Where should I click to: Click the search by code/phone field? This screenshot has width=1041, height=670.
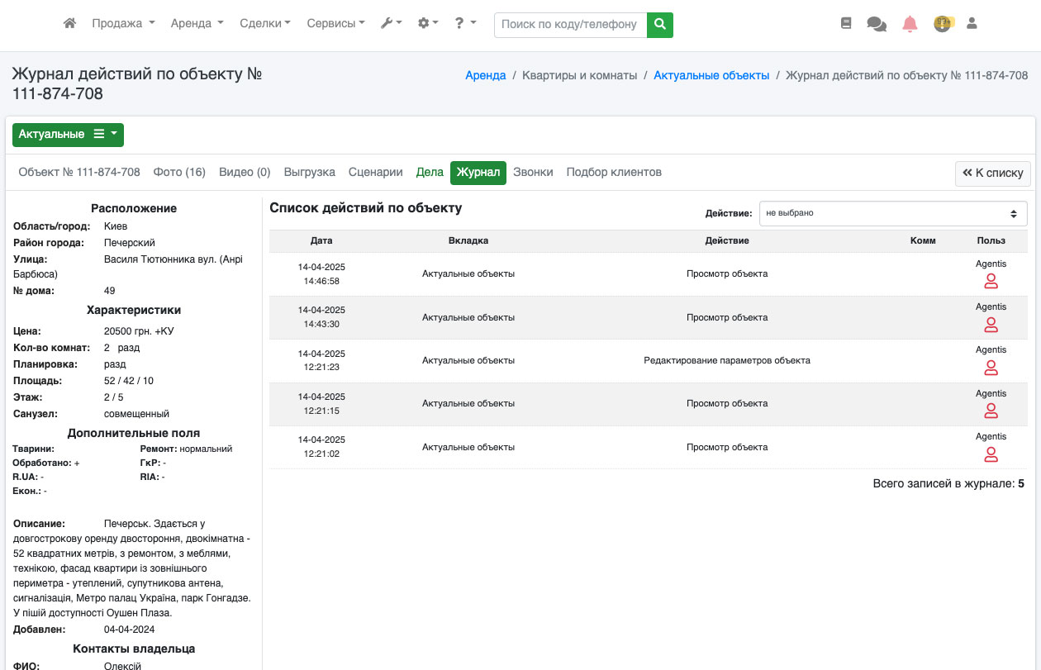[570, 25]
